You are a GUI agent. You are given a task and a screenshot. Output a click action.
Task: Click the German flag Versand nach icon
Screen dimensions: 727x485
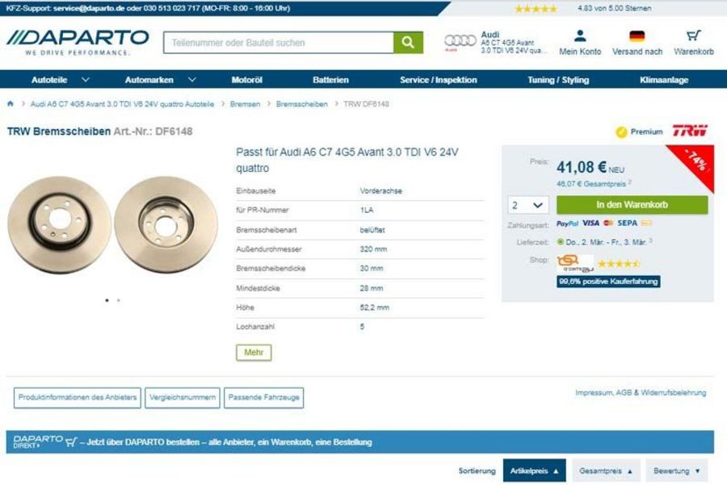pyautogui.click(x=637, y=36)
